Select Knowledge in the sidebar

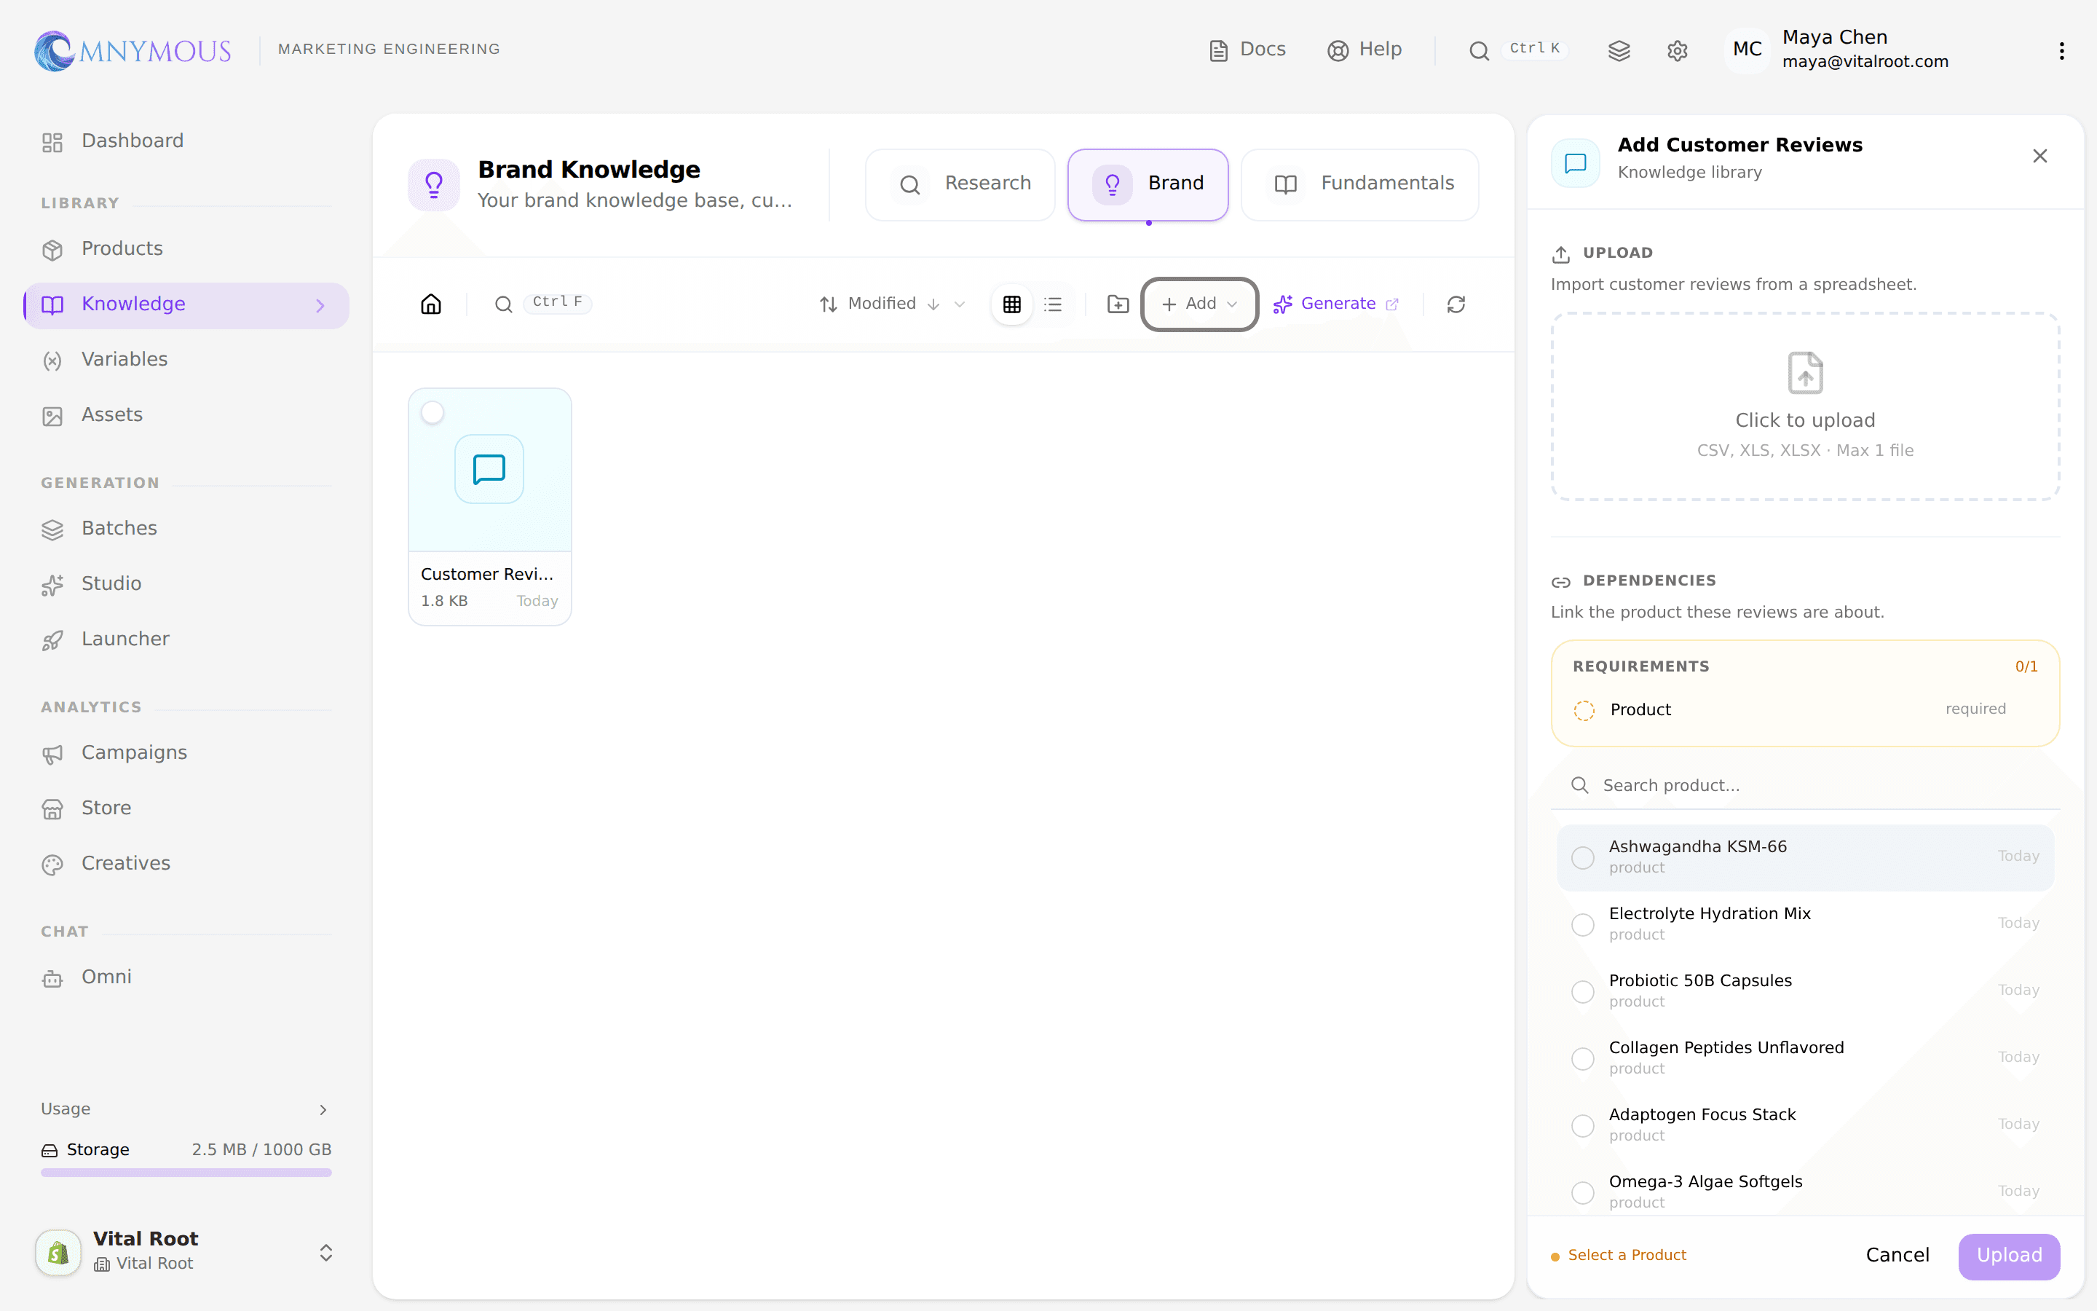click(x=186, y=305)
